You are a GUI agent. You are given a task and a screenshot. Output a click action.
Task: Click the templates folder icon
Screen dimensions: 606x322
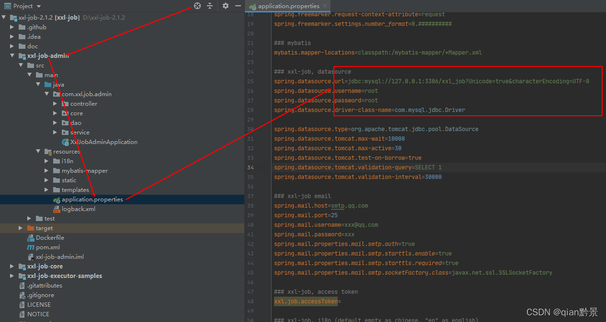tap(57, 190)
